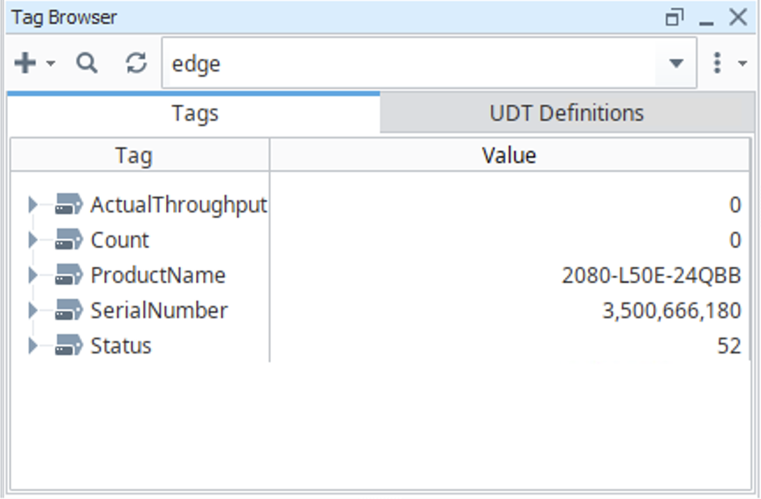This screenshot has height=499, width=761.
Task: Click the Value column header
Action: tap(509, 156)
